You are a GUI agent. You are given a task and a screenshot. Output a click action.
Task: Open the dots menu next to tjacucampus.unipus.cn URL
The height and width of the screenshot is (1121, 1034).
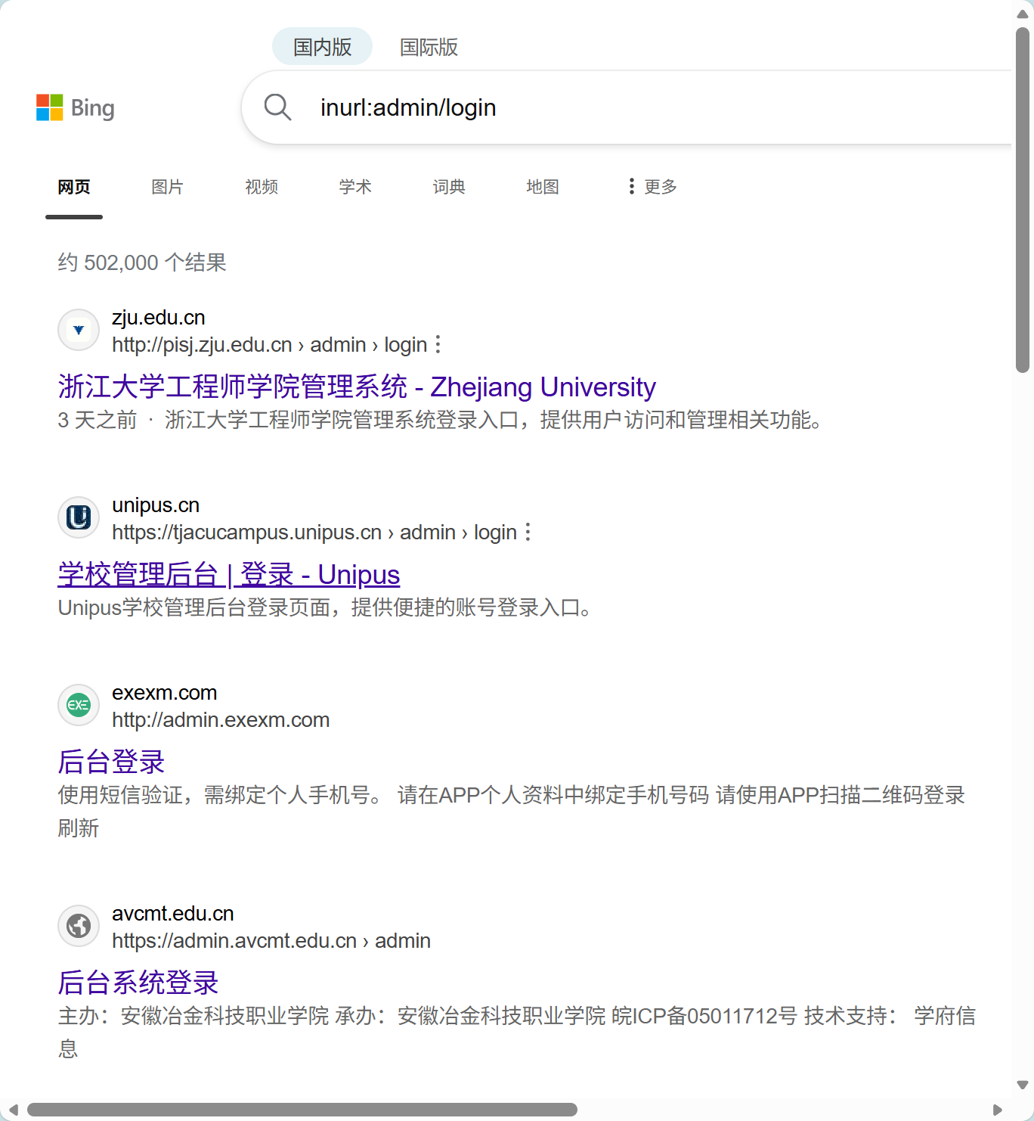click(527, 533)
